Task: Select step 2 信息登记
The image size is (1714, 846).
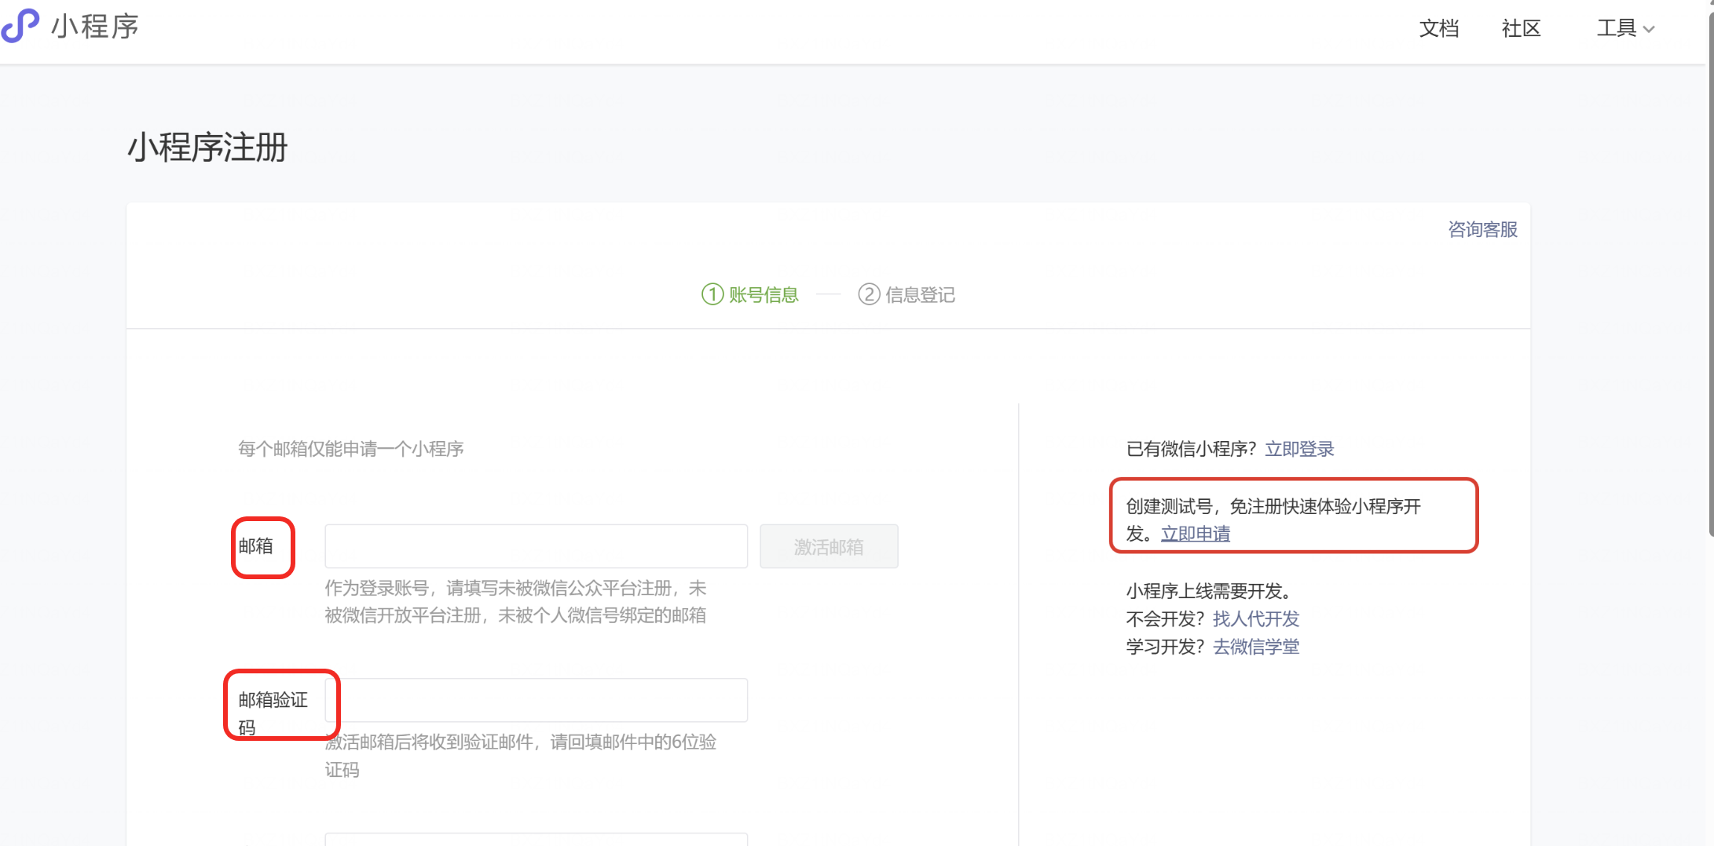Action: coord(906,294)
